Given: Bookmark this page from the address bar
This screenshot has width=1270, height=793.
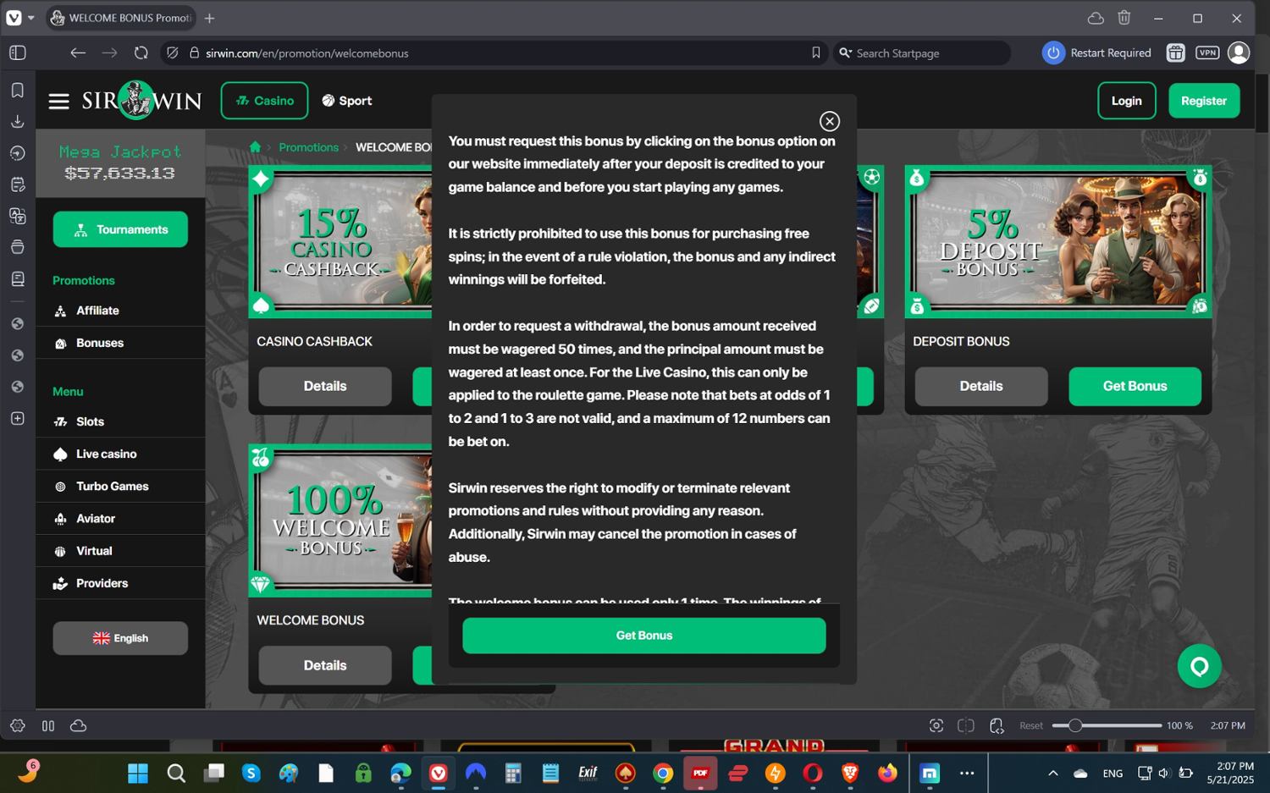Looking at the screenshot, I should coord(815,52).
